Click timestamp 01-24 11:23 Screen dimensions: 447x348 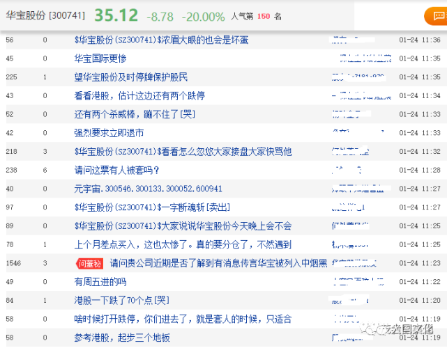[x=420, y=263]
